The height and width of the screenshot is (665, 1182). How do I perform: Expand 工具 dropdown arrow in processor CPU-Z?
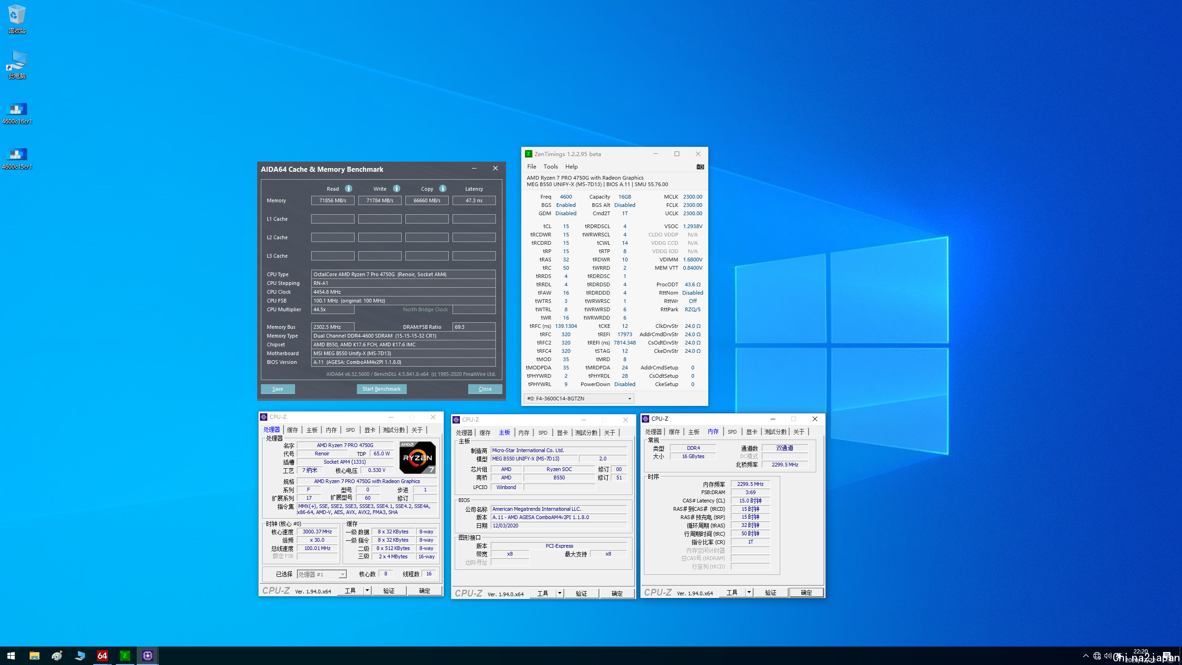pyautogui.click(x=367, y=591)
